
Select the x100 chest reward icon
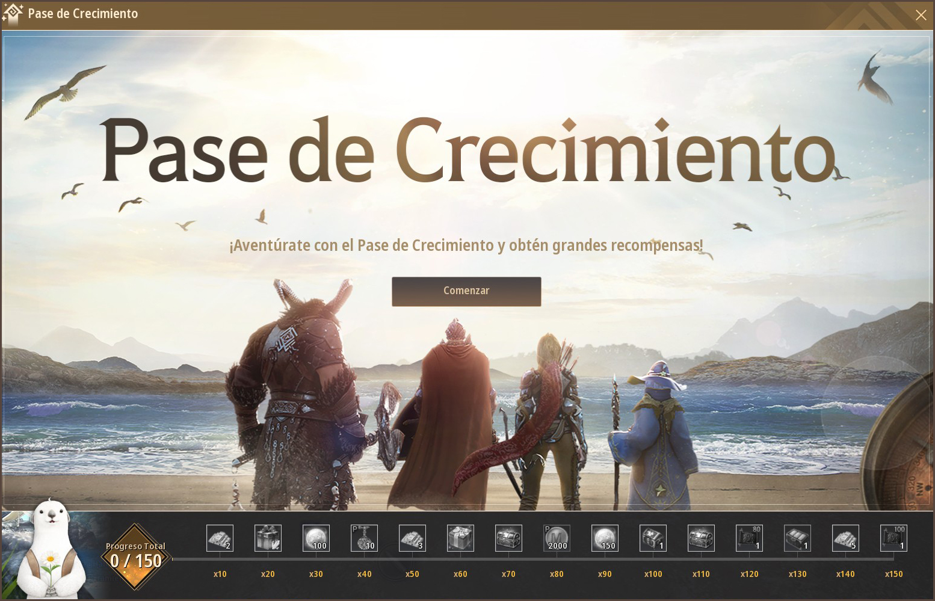653,538
